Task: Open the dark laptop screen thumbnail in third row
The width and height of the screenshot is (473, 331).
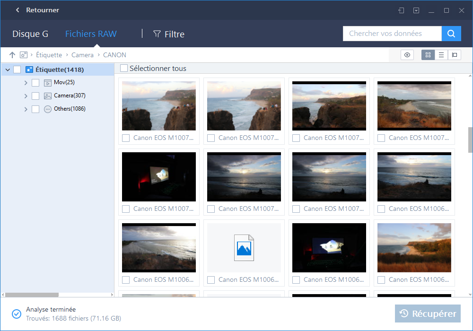Action: [x=329, y=247]
